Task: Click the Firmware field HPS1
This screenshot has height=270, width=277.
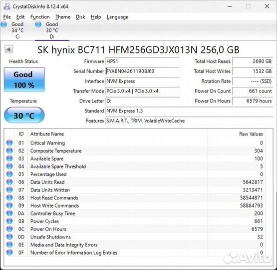Action: coord(142,61)
